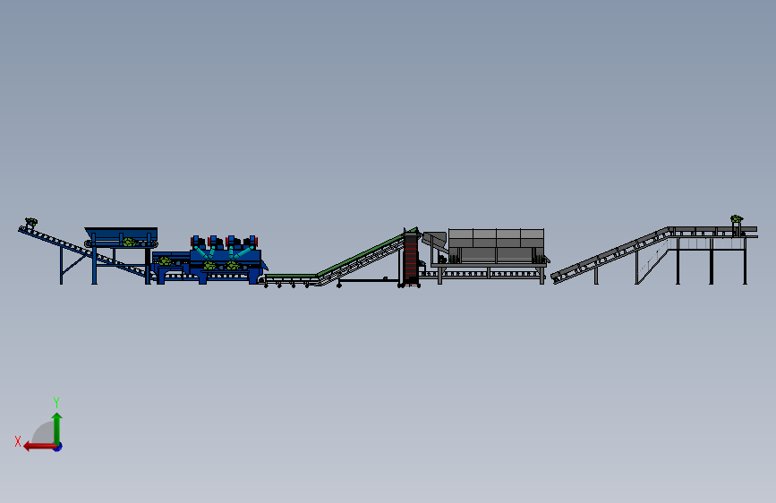Select the gray inclined conveyor on the right

[610, 255]
